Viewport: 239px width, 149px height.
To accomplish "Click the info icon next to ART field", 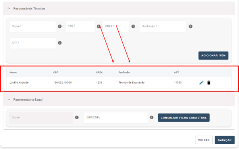I will [60, 43].
